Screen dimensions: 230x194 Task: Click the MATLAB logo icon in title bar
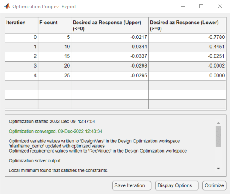pos(7,6)
